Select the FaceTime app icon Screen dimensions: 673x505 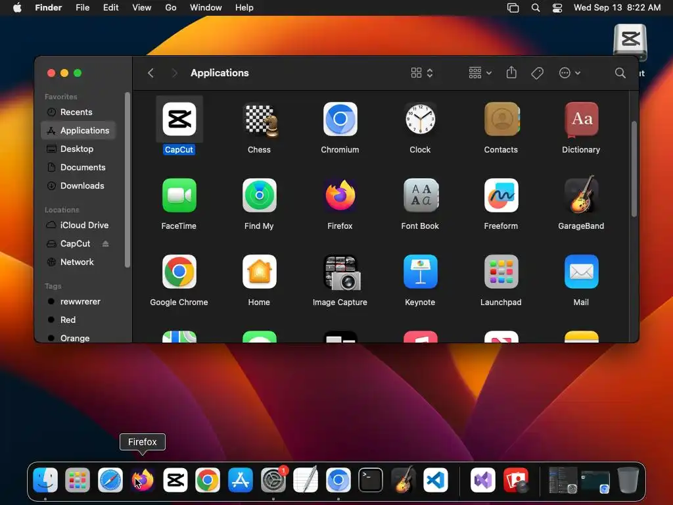pos(179,195)
